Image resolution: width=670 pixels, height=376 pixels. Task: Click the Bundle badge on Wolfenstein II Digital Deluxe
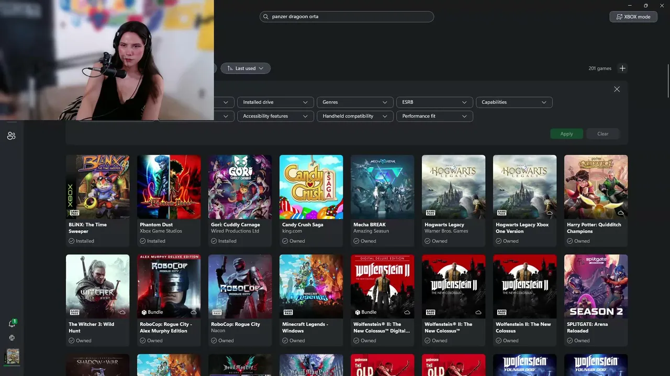click(365, 312)
